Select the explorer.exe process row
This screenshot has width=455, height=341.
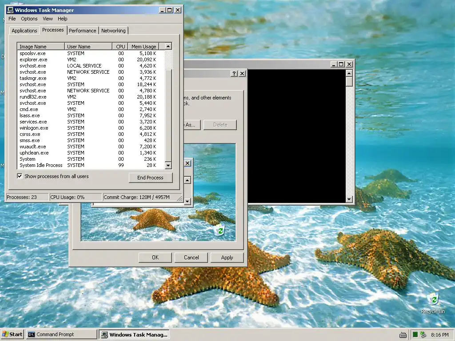click(x=91, y=59)
